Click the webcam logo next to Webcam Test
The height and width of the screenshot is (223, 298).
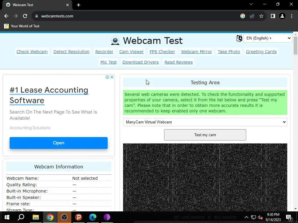pyautogui.click(x=115, y=40)
